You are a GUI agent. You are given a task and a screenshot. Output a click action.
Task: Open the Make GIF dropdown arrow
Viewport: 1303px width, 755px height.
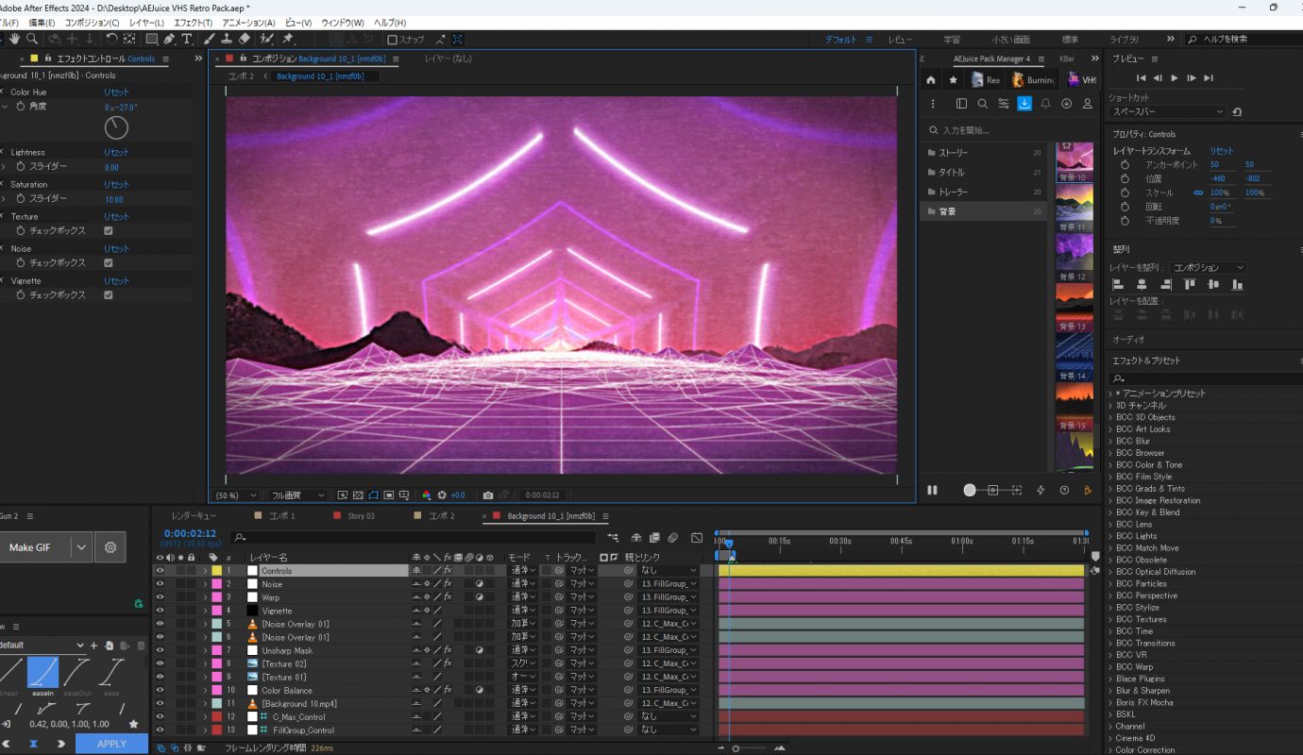tap(81, 547)
